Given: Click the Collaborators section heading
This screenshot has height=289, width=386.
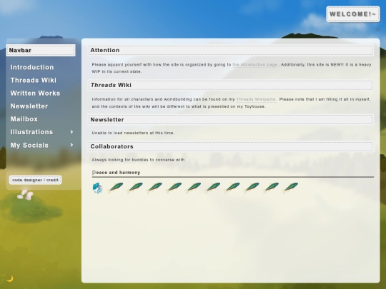Looking at the screenshot, I should (x=230, y=146).
